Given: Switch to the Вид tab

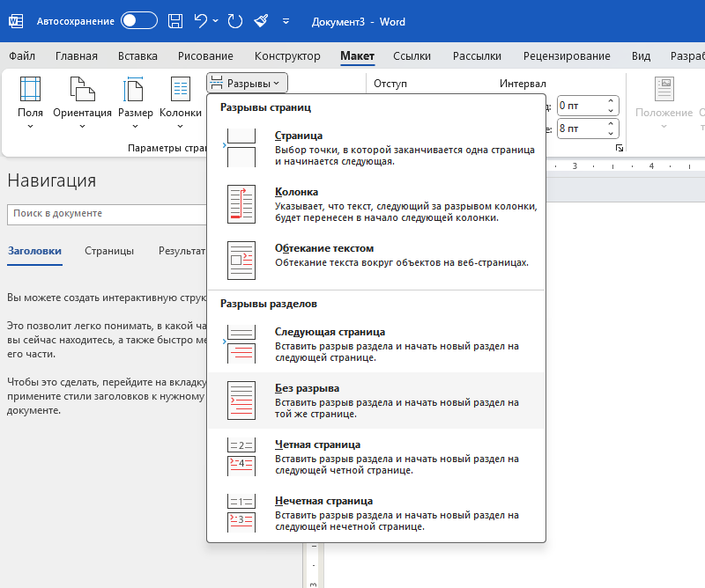Looking at the screenshot, I should [x=641, y=55].
